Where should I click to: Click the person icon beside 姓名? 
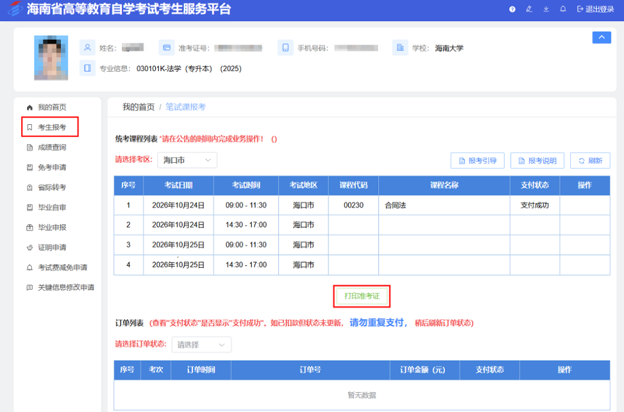click(x=88, y=48)
